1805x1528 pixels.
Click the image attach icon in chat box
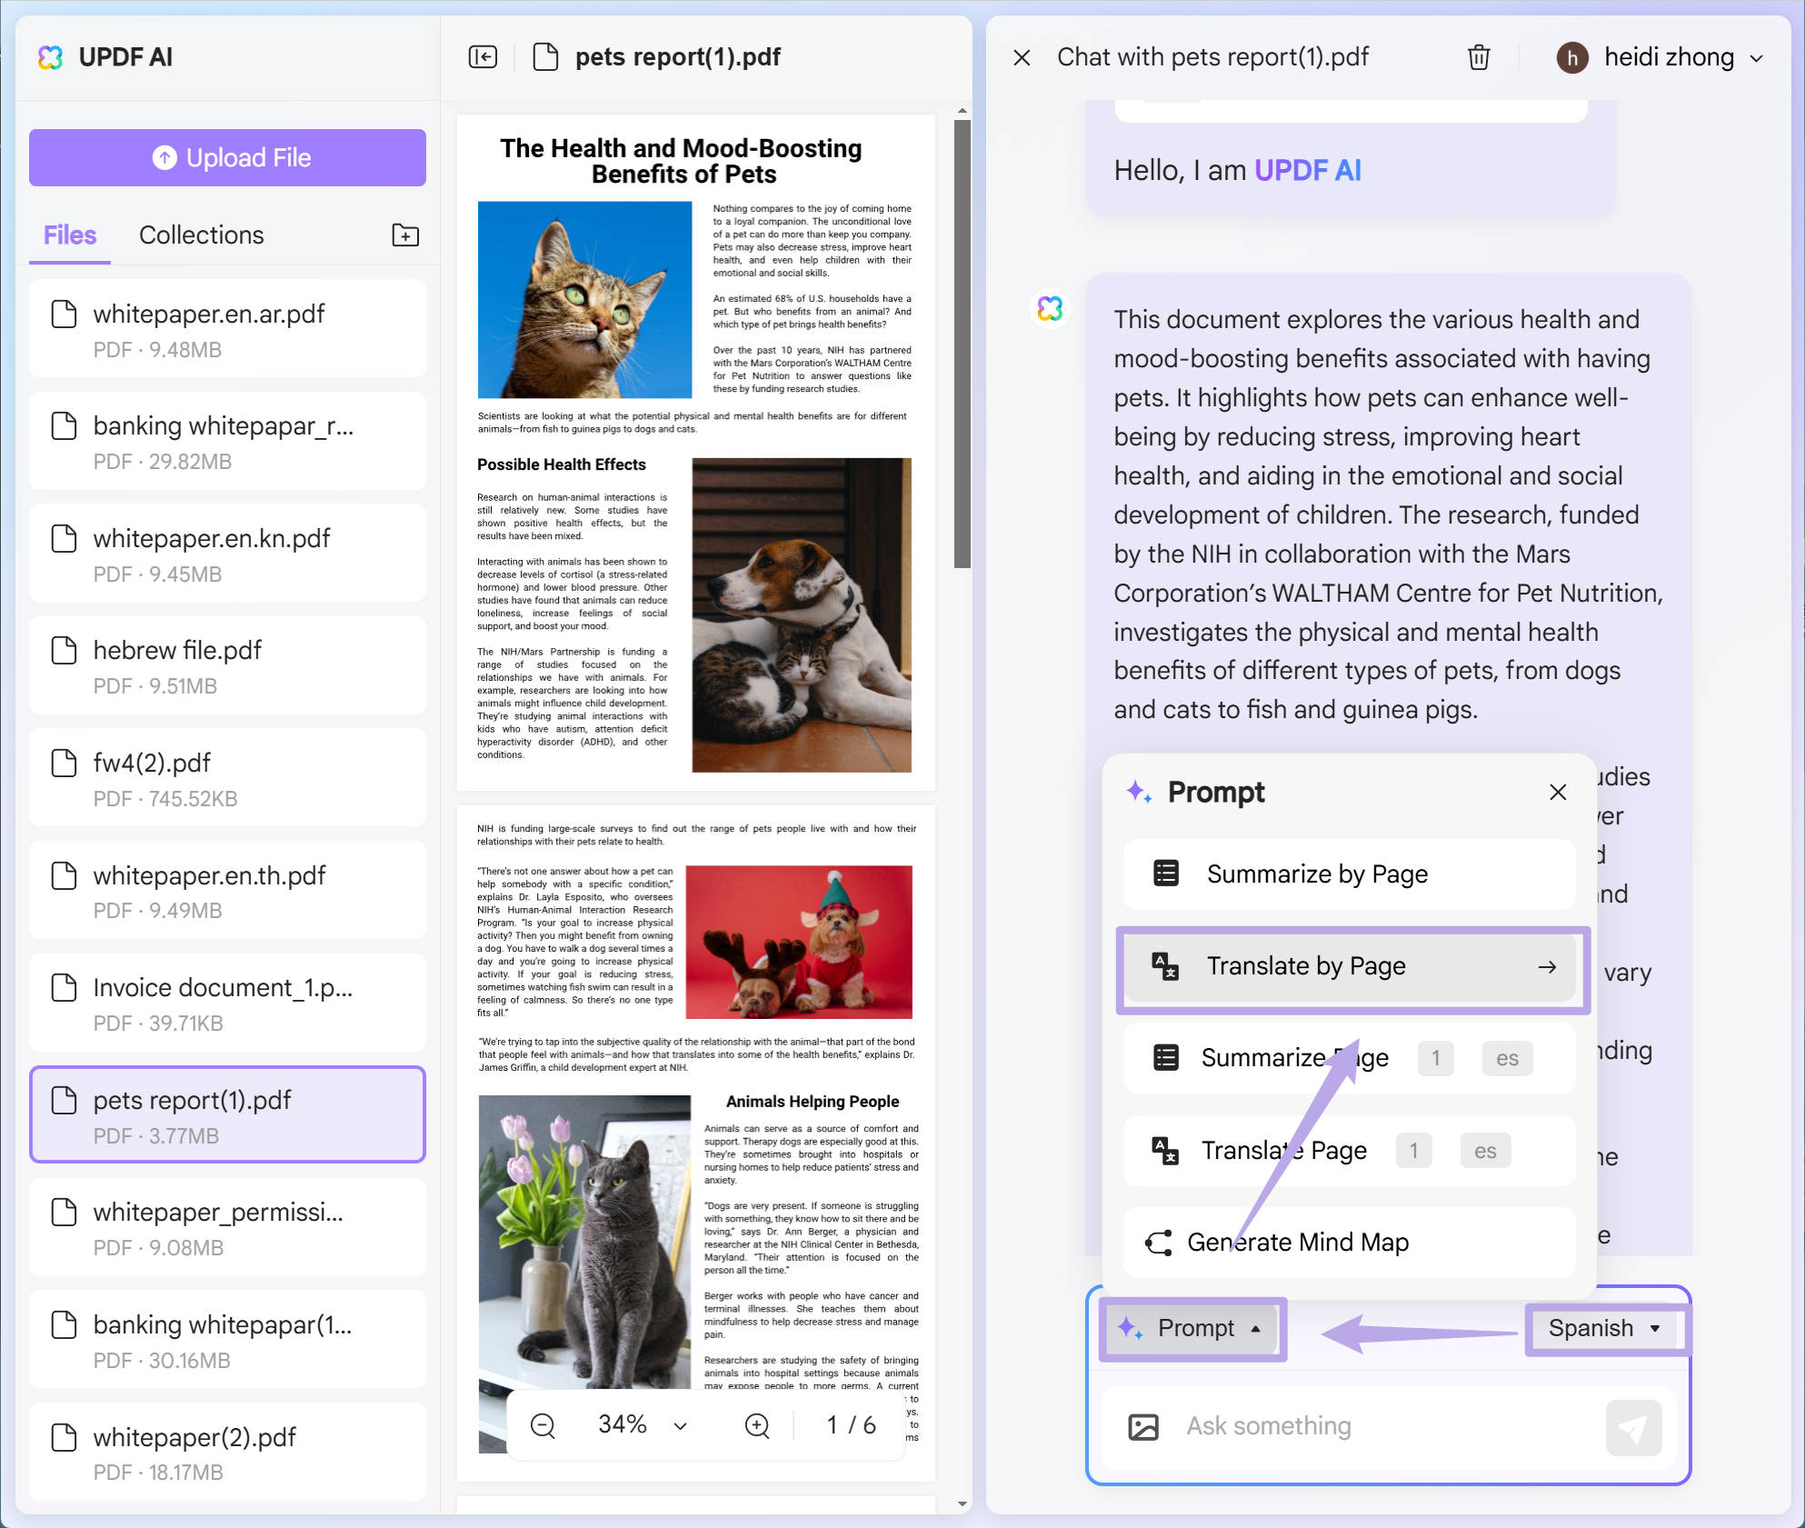[x=1142, y=1426]
